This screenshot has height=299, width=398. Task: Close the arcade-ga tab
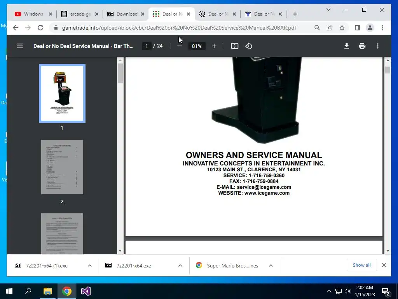click(96, 14)
